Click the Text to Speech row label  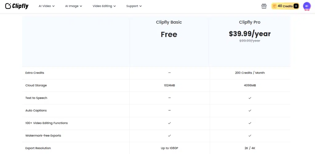36,98
